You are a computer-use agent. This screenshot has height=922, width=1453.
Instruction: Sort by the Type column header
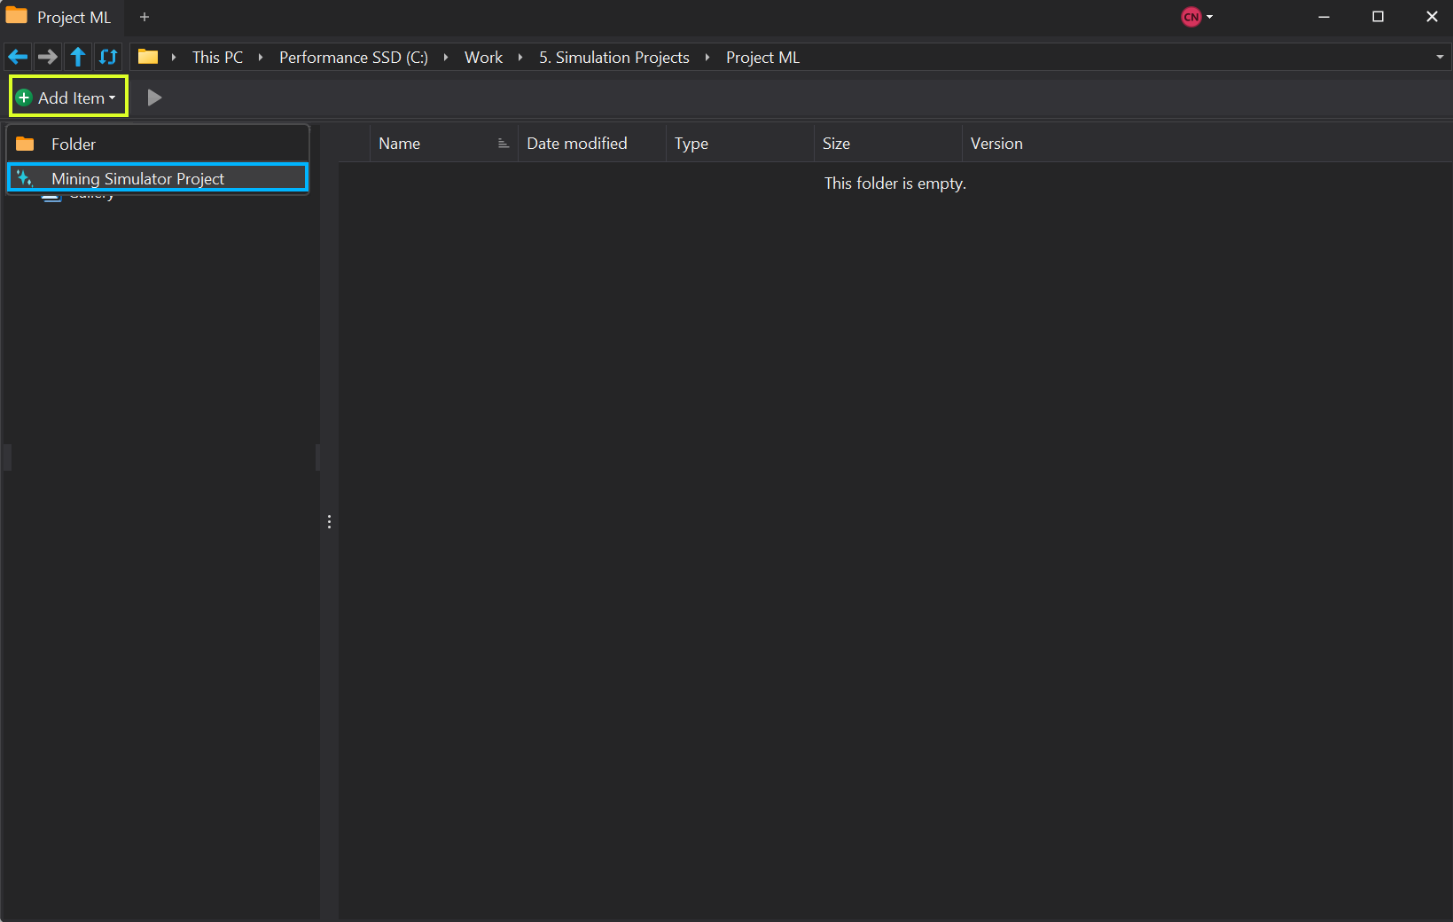pos(740,144)
